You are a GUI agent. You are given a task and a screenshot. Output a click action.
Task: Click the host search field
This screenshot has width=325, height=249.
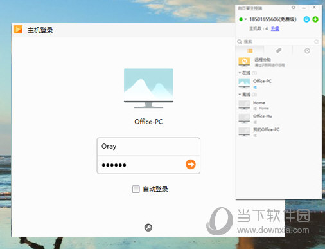[x=277, y=42]
